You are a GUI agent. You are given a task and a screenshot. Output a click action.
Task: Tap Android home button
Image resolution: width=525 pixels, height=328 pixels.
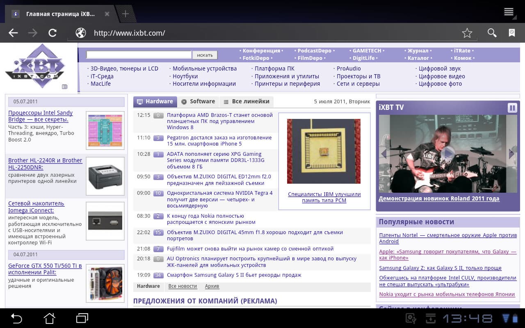(x=49, y=318)
